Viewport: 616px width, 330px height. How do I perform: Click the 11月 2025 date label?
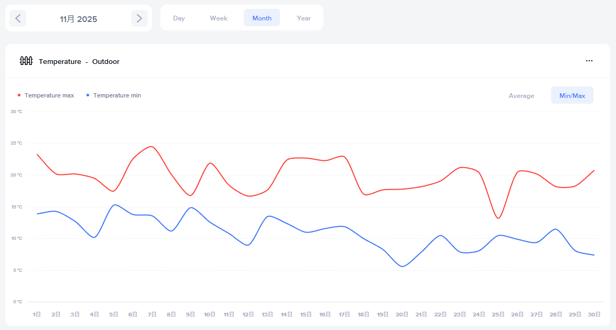79,19
